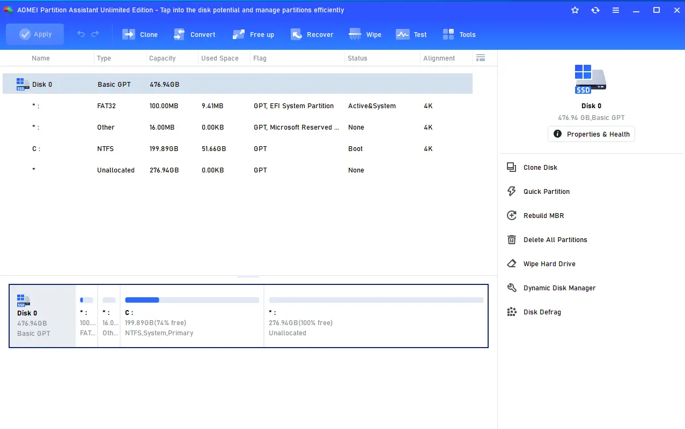Select the C: NTFS partition row
685x429 pixels.
(x=238, y=149)
